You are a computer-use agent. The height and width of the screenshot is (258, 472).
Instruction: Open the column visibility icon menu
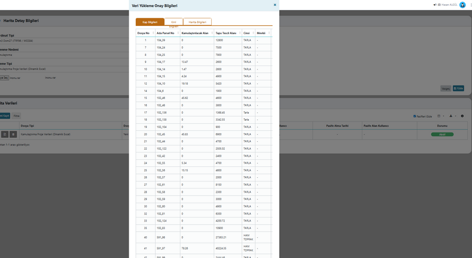point(438,116)
